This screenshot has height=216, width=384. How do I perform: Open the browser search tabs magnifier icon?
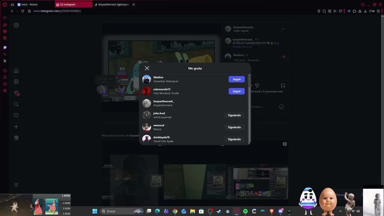click(x=363, y=4)
